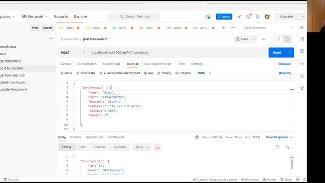Select the GraphQL body type
The height and width of the screenshot is (183, 325).
(184, 73)
